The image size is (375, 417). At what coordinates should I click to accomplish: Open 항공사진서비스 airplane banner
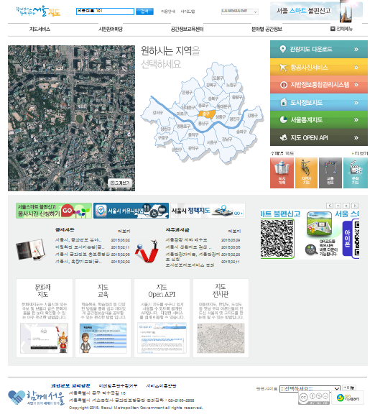point(319,67)
